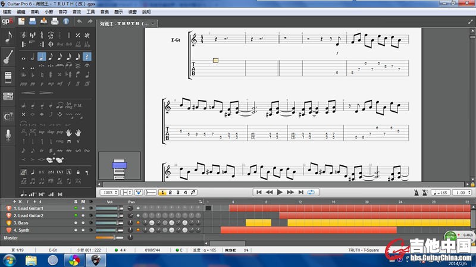The width and height of the screenshot is (476, 267).
Task: Jump to the first bar
Action: (259, 192)
